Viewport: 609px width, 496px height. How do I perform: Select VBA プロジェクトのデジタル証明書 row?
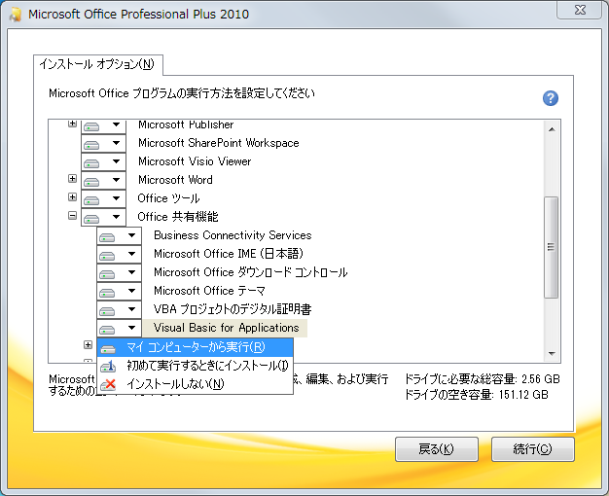(233, 309)
